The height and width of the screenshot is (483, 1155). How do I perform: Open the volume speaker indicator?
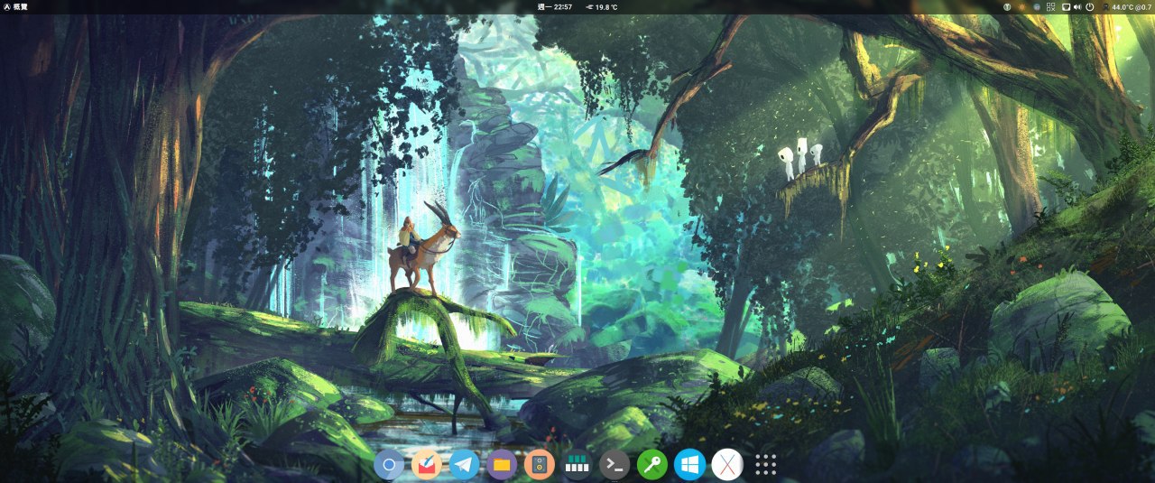(x=1077, y=6)
